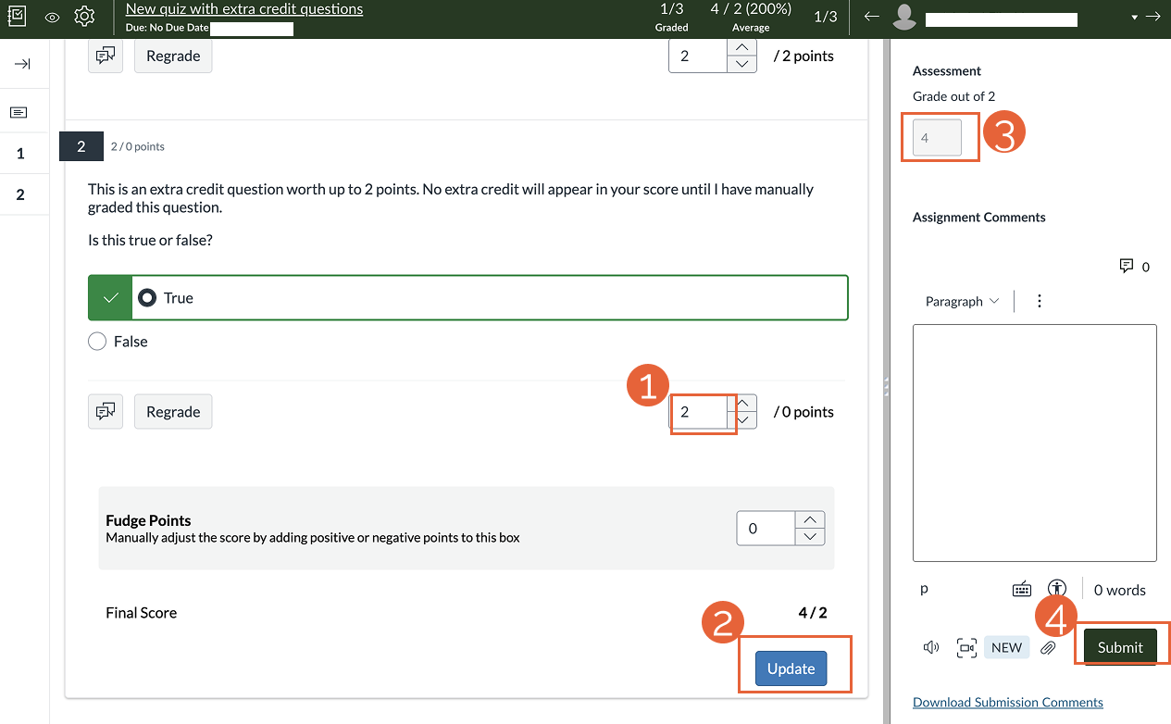Switch to question 1 in the left sidebar

tap(19, 153)
